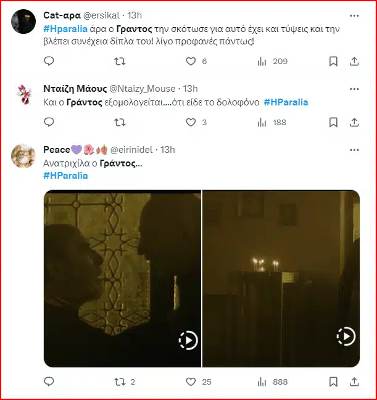Open more options for Νταίζη Μάους tweet
The image size is (377, 400).
pyautogui.click(x=354, y=89)
